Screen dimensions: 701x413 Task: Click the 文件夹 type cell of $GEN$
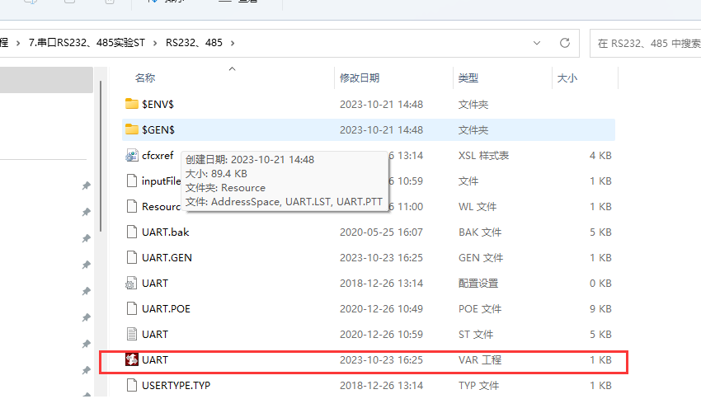(473, 129)
